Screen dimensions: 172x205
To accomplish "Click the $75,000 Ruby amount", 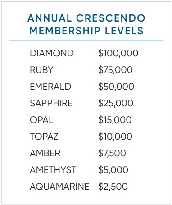I will pyautogui.click(x=115, y=70).
